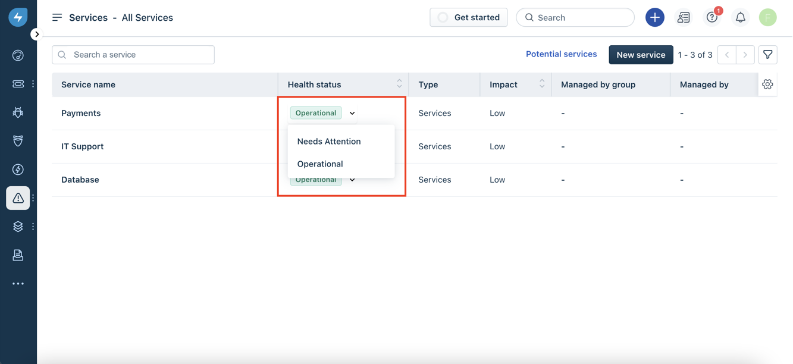Sort by Impact column arrows

click(x=542, y=84)
